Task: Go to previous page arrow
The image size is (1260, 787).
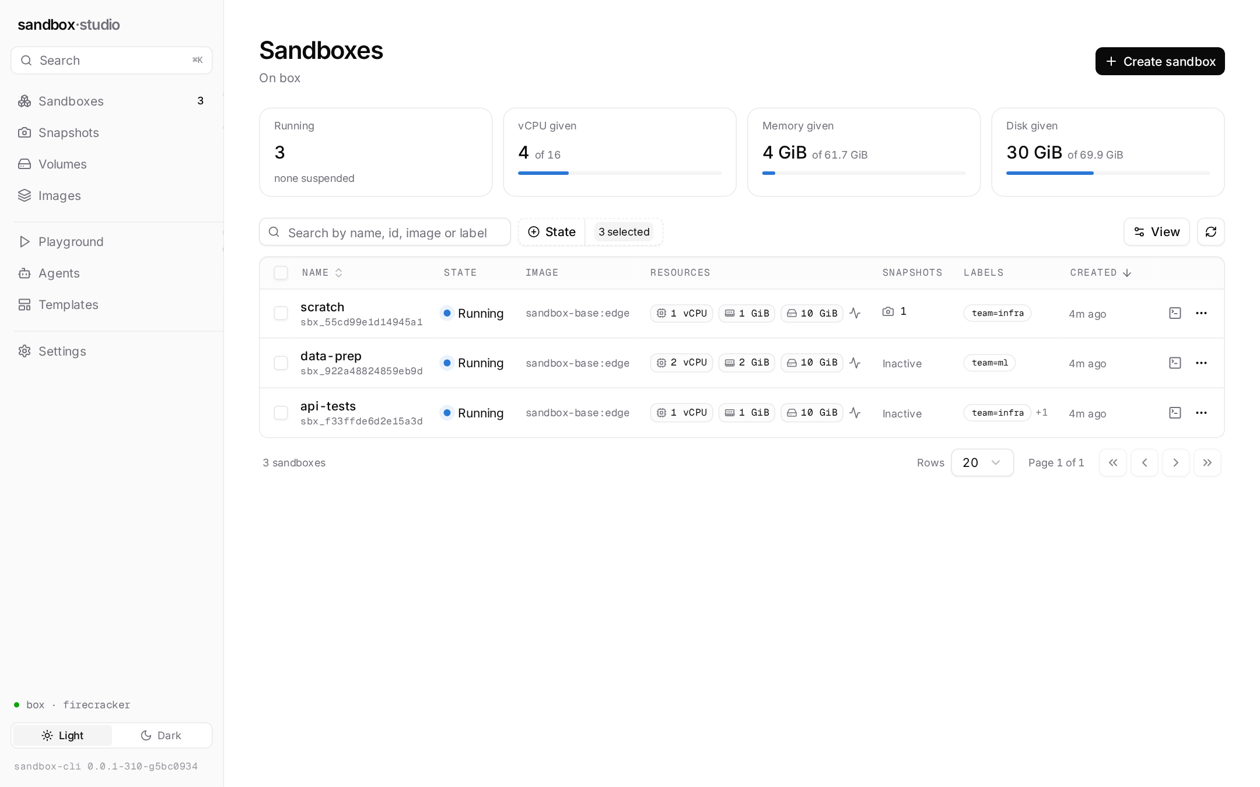Action: pos(1144,462)
